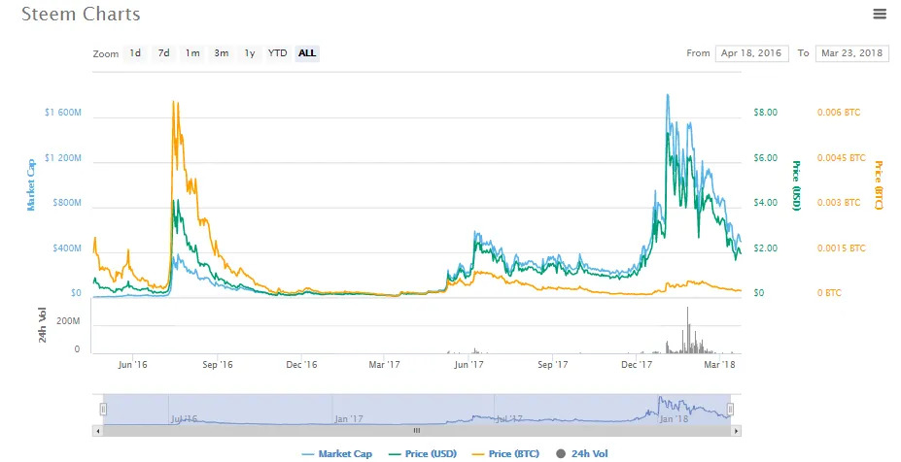The width and height of the screenshot is (901, 462).
Task: Click the Market Cap vertical axis title
Action: [31, 184]
